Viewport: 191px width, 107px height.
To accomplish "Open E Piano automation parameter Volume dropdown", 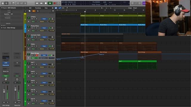I will [x=44, y=22].
